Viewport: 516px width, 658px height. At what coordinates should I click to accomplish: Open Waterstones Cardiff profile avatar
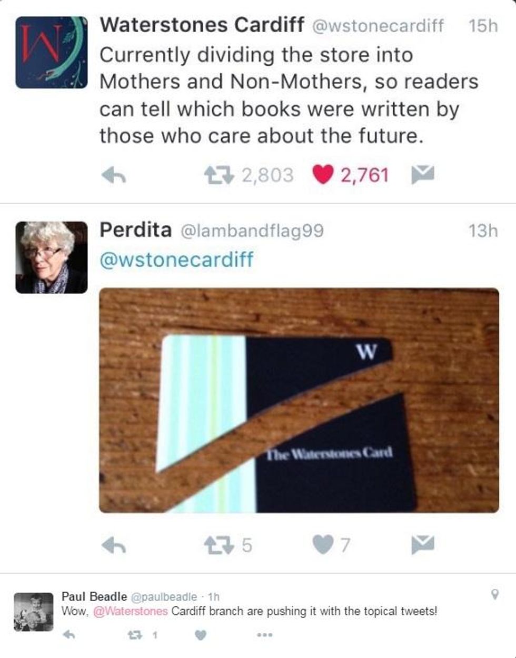point(52,52)
